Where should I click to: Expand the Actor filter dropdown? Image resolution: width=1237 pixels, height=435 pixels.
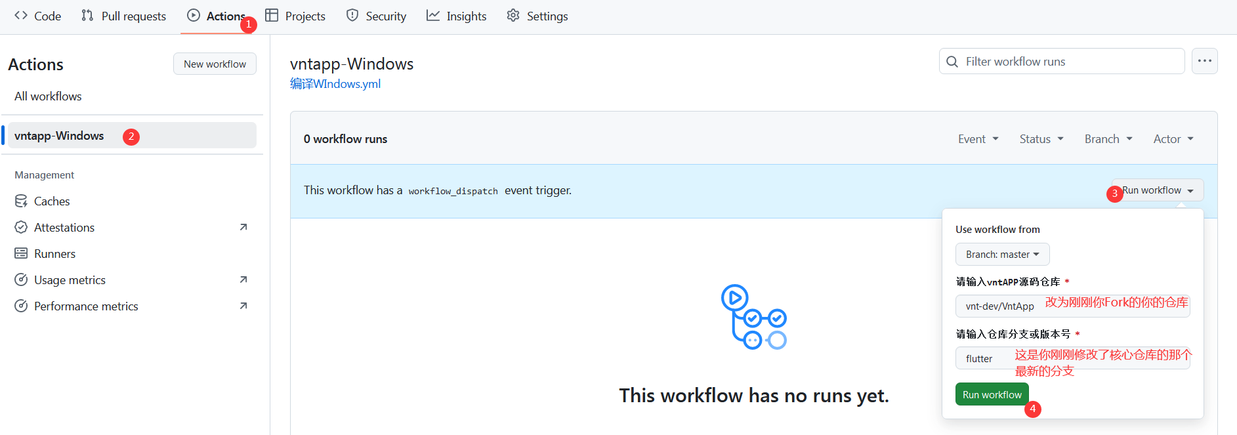pyautogui.click(x=1173, y=139)
